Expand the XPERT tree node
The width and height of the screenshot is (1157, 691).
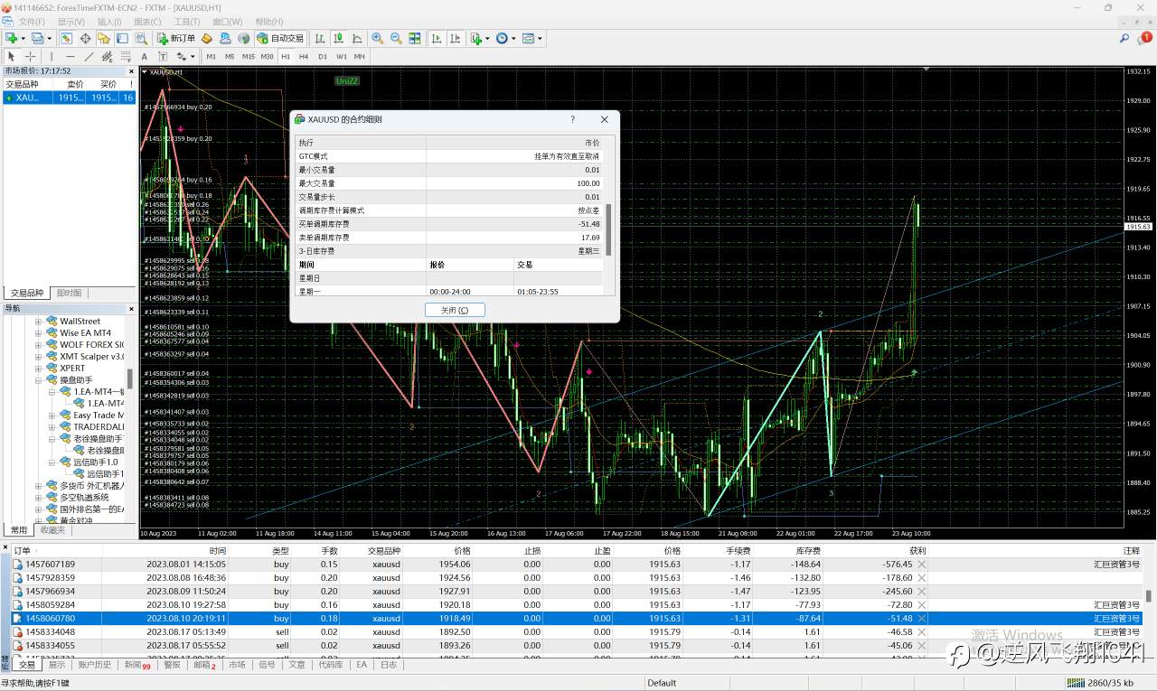pyautogui.click(x=39, y=369)
